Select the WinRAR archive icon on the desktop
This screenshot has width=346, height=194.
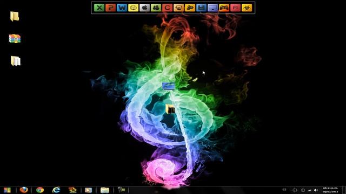(x=15, y=38)
